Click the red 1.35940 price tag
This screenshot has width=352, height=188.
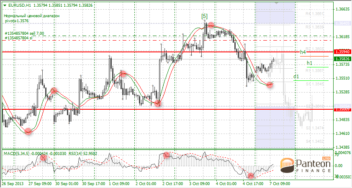342,52
